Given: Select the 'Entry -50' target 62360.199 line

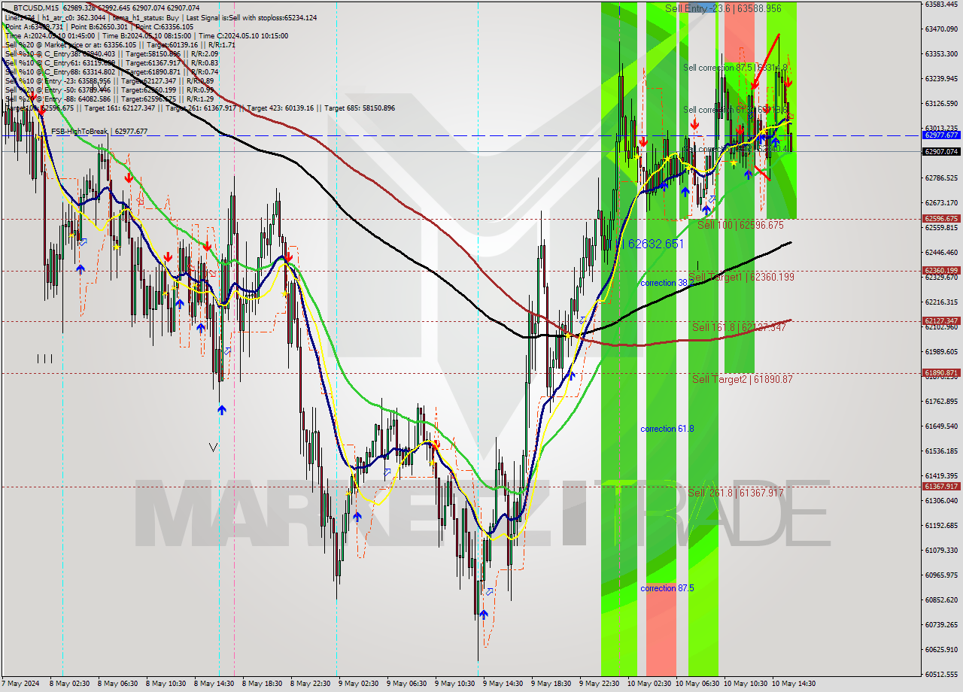Looking at the screenshot, I should click(x=110, y=90).
